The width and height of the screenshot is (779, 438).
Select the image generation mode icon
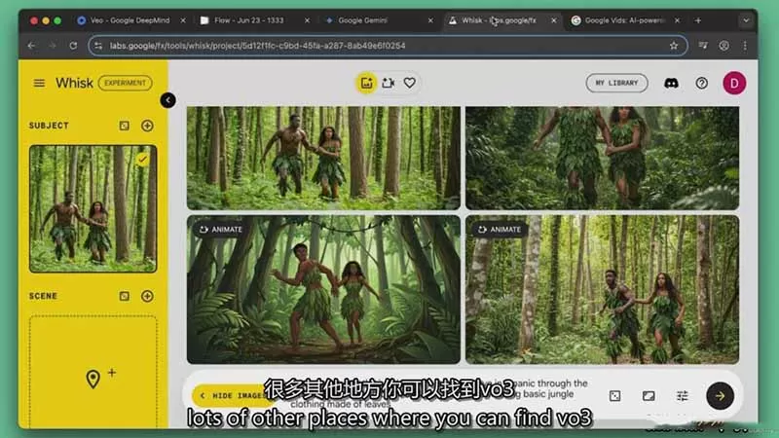pos(366,83)
